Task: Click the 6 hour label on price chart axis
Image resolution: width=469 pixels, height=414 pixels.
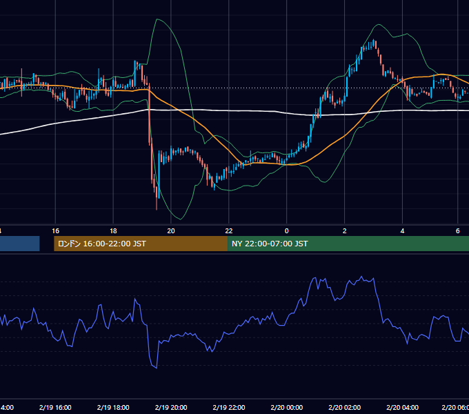Action: tap(458, 231)
